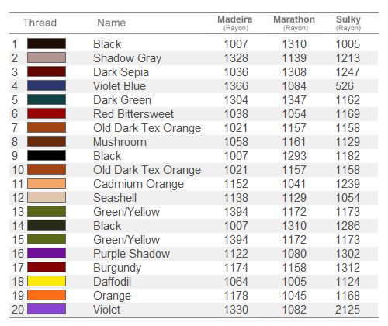Select the Cadmium Orange swatch
The width and height of the screenshot is (388, 326).
tap(47, 183)
